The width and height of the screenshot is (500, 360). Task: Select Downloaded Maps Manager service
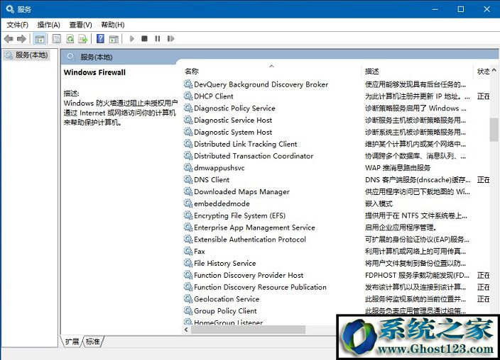point(241,191)
